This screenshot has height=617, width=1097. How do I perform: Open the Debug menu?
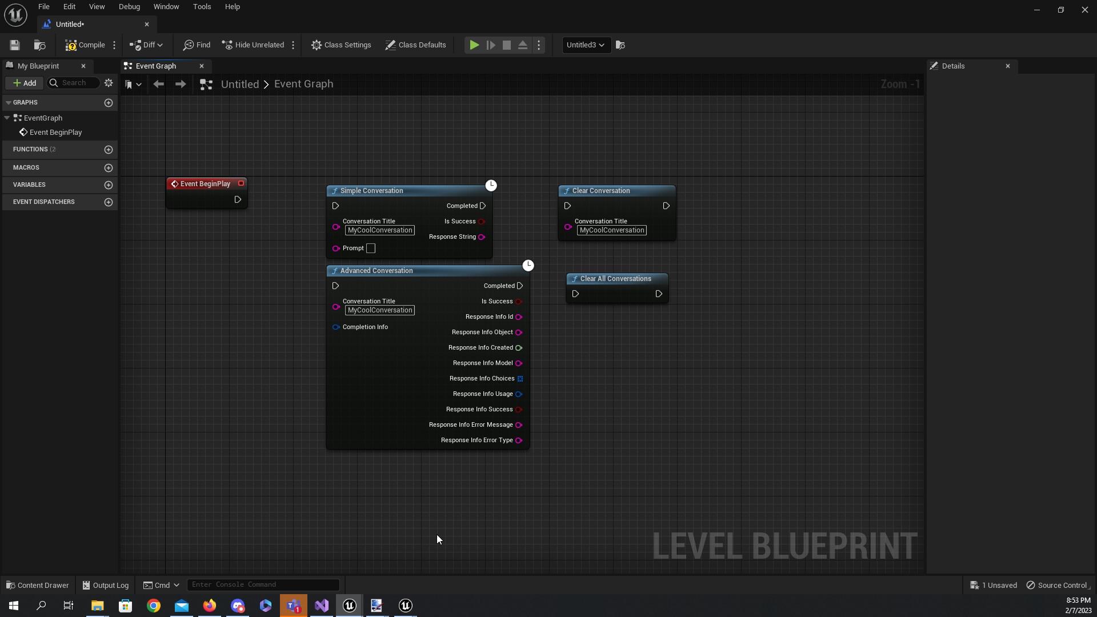click(129, 7)
